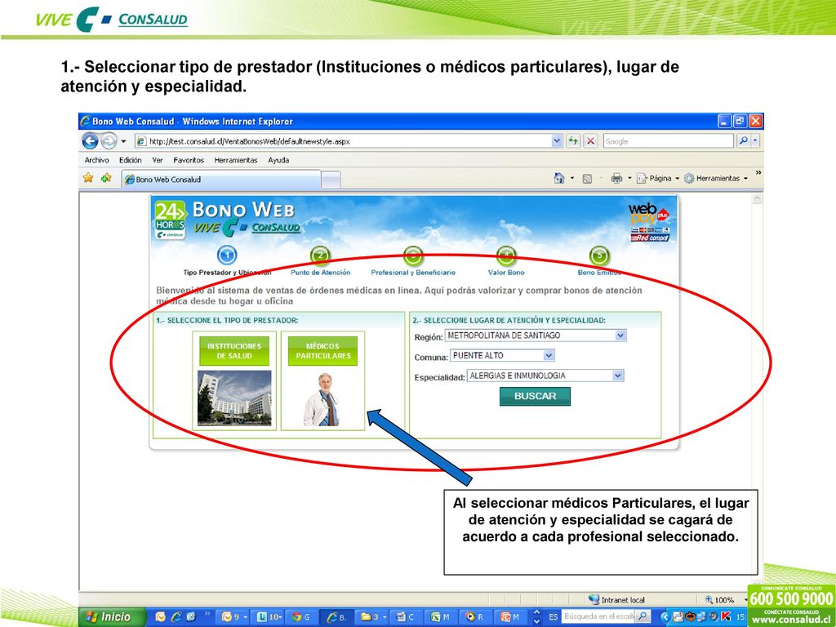Select step 2 Punto de Atención

pos(320,261)
